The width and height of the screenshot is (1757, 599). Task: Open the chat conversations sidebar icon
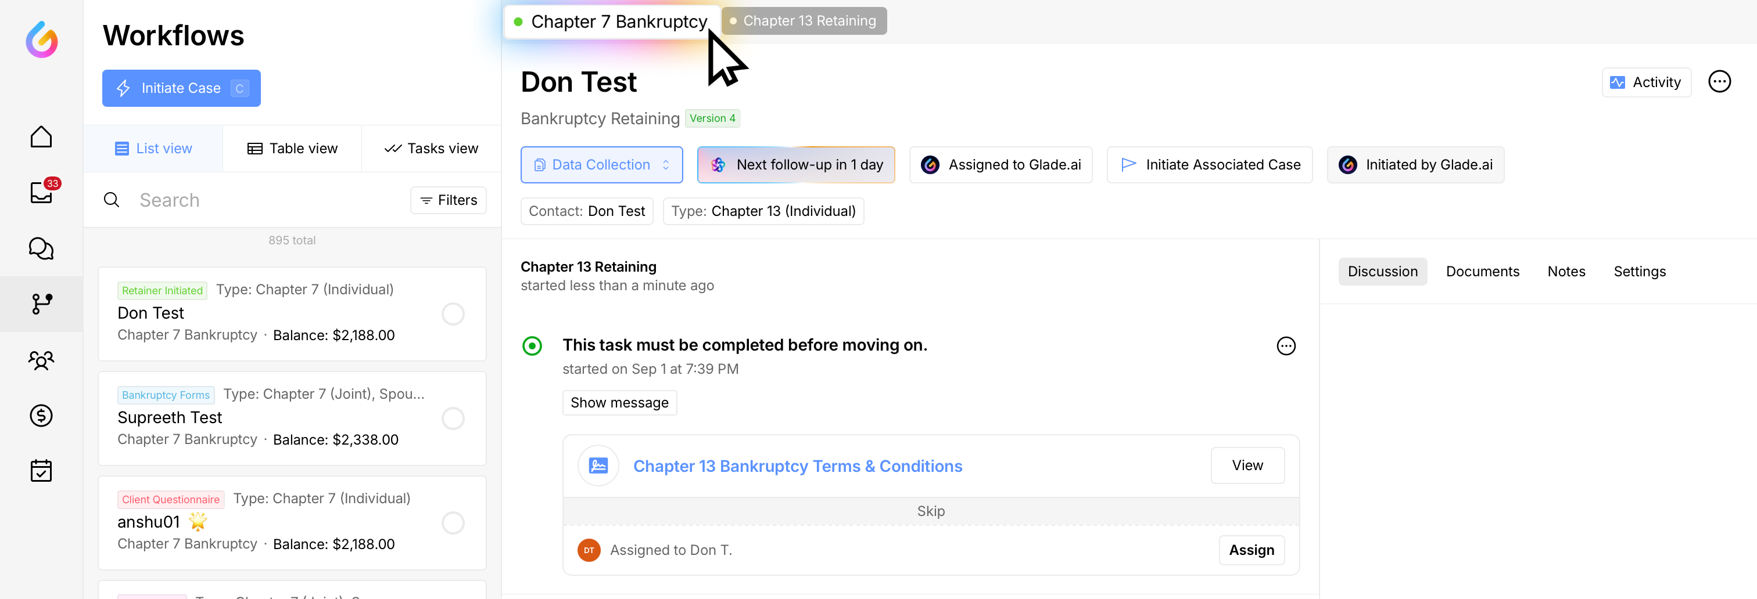pos(41,248)
